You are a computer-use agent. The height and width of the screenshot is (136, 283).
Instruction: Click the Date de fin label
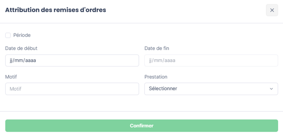click(x=157, y=48)
